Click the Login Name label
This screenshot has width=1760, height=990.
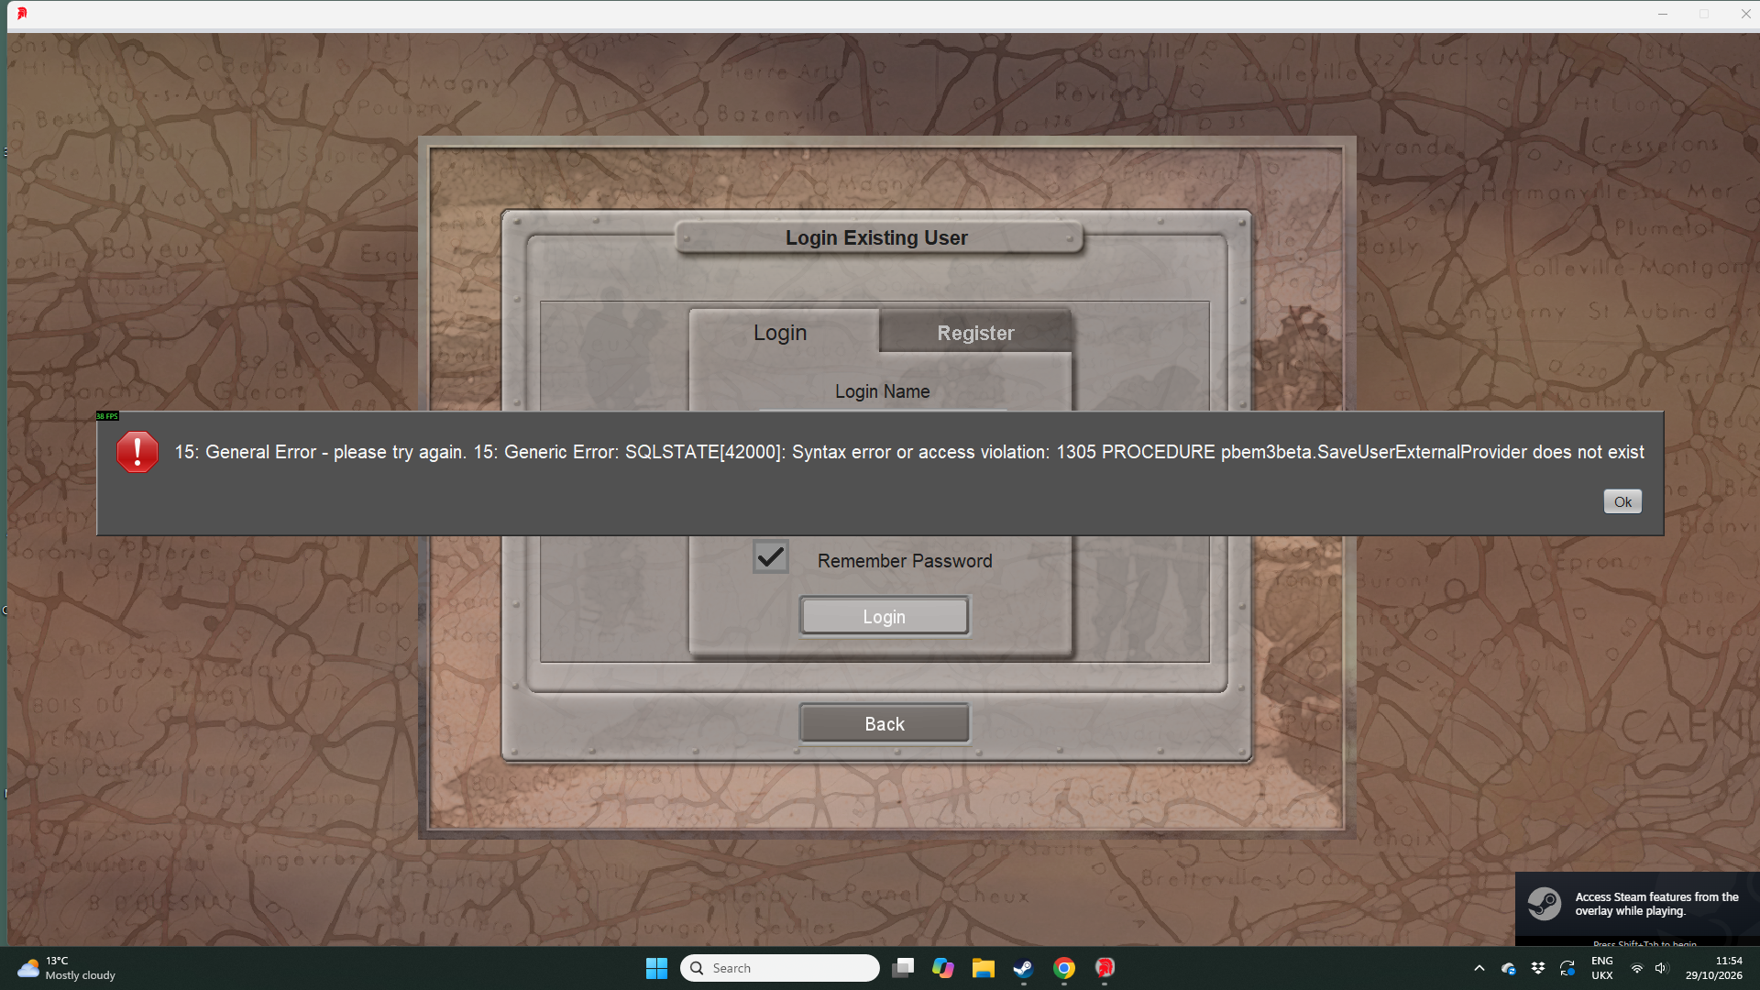point(883,391)
